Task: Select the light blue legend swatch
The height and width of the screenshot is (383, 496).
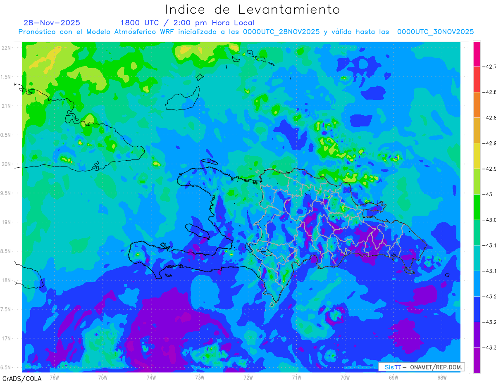Action: (477, 283)
